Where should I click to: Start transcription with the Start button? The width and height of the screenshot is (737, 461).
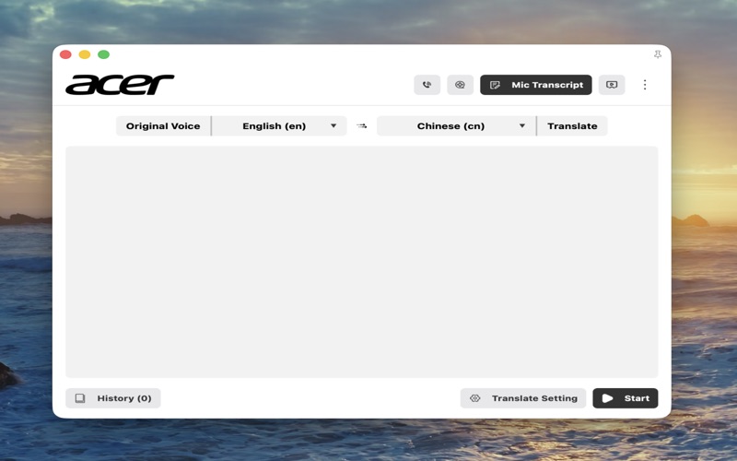pos(626,398)
